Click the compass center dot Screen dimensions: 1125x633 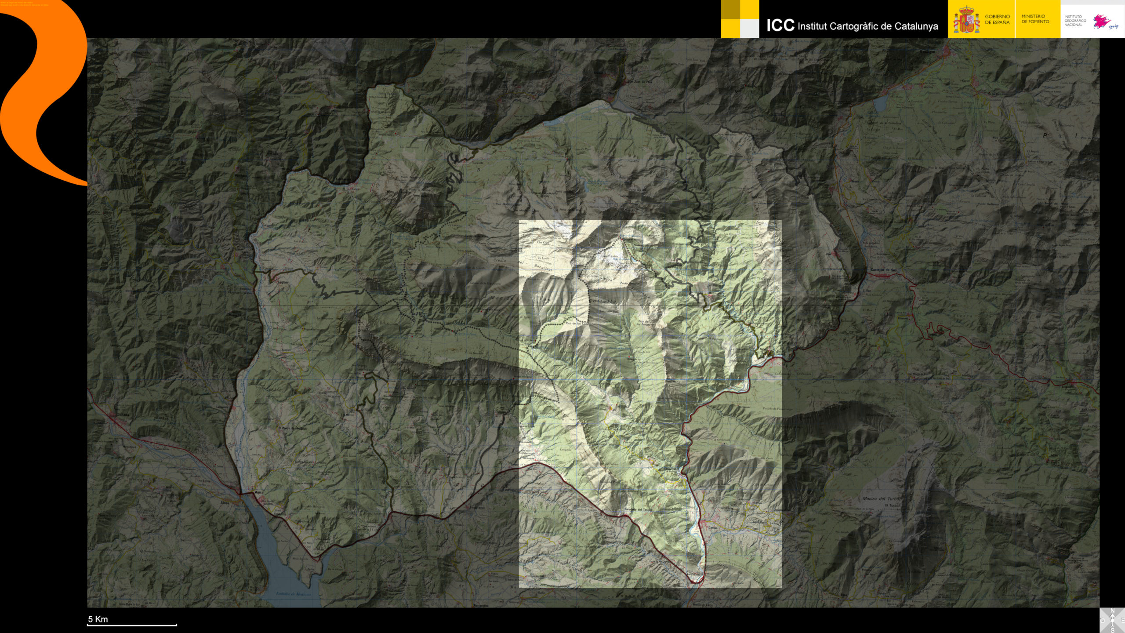click(1113, 620)
